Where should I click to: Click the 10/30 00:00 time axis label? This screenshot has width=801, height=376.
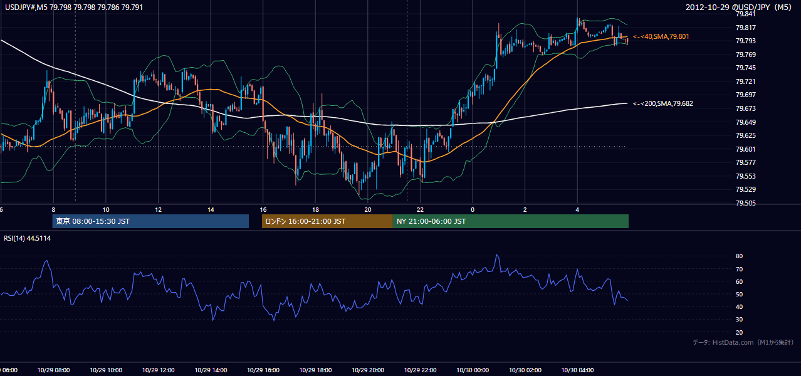point(473,370)
